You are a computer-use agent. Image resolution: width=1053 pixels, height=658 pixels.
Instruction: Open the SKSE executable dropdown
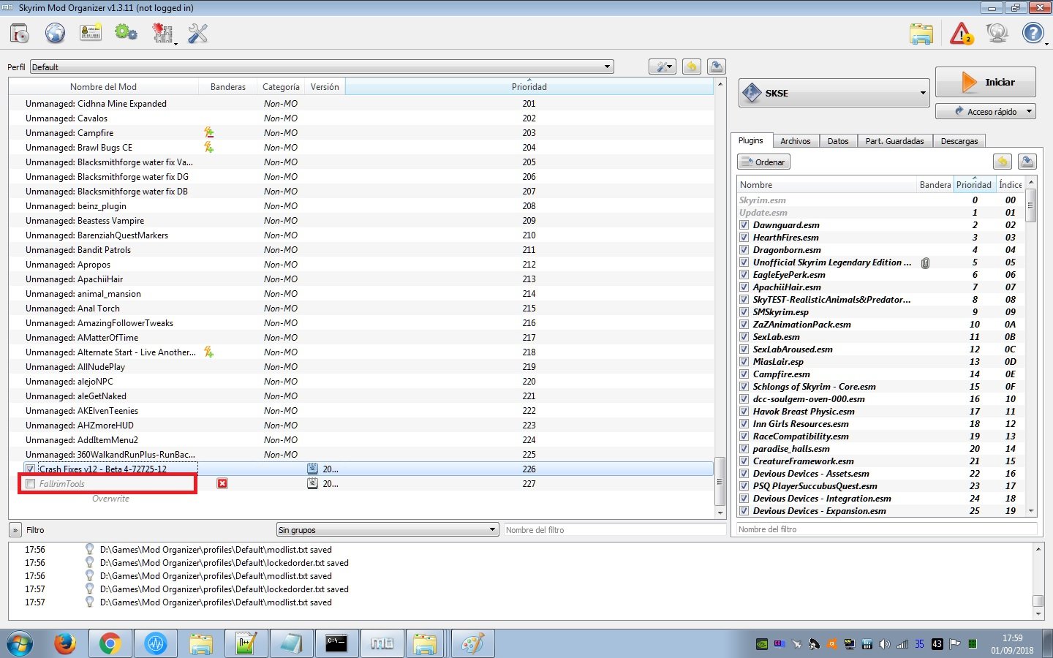834,93
